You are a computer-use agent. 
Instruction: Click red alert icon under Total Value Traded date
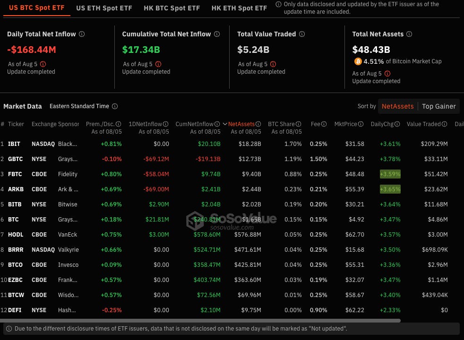pos(273,64)
